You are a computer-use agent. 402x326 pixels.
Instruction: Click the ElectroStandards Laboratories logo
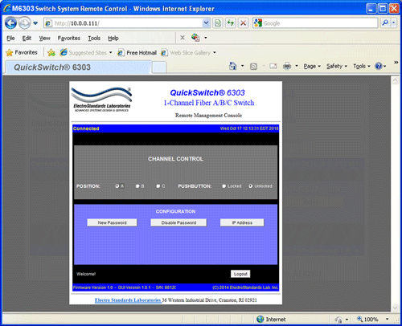102,100
